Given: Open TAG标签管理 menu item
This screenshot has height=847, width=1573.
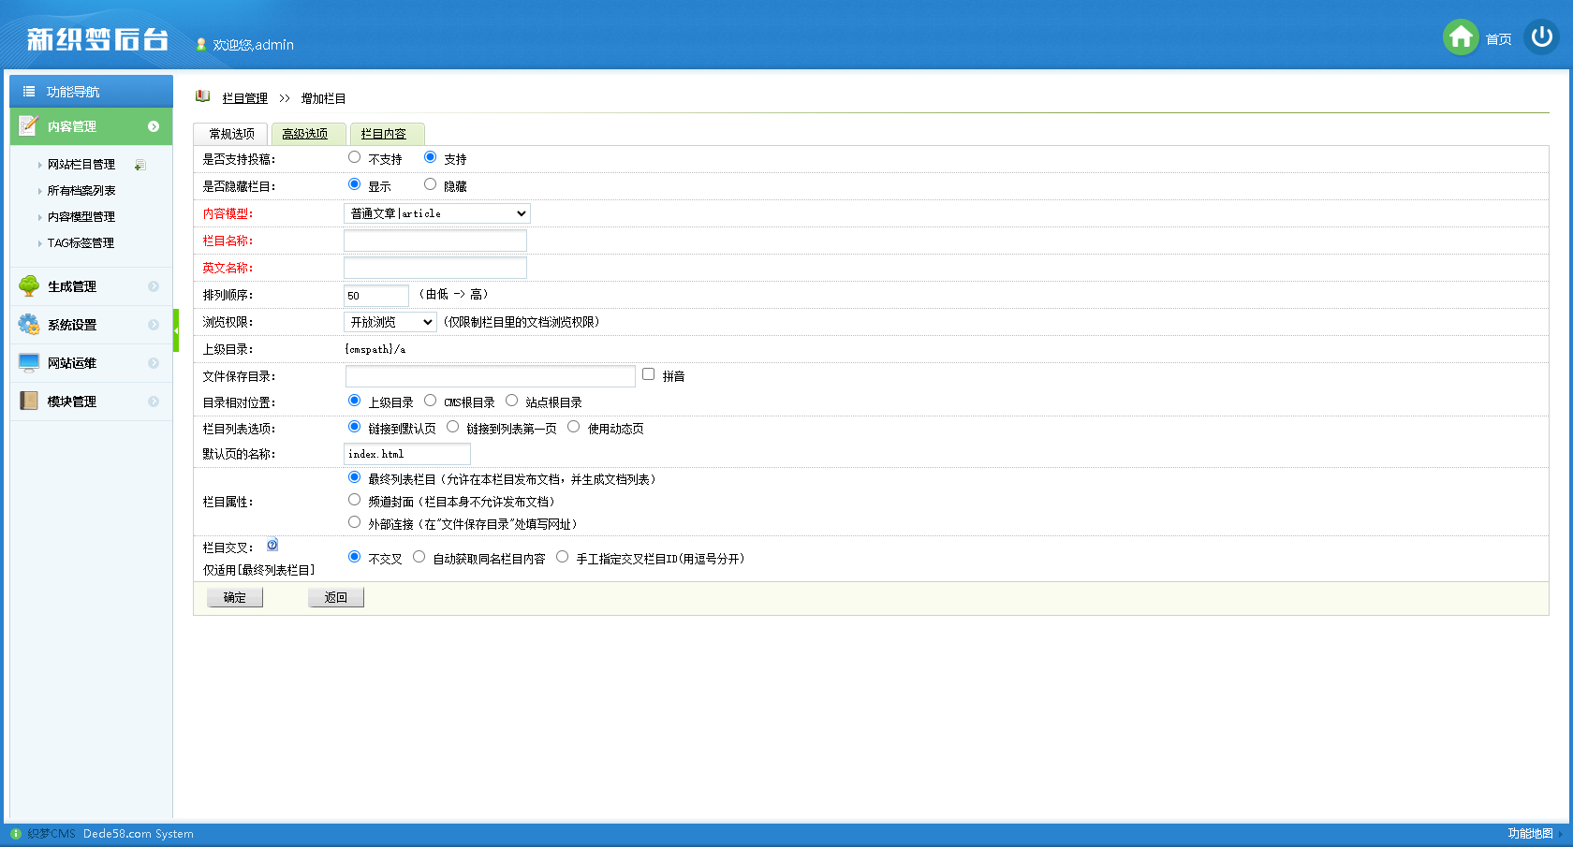Looking at the screenshot, I should point(81,243).
